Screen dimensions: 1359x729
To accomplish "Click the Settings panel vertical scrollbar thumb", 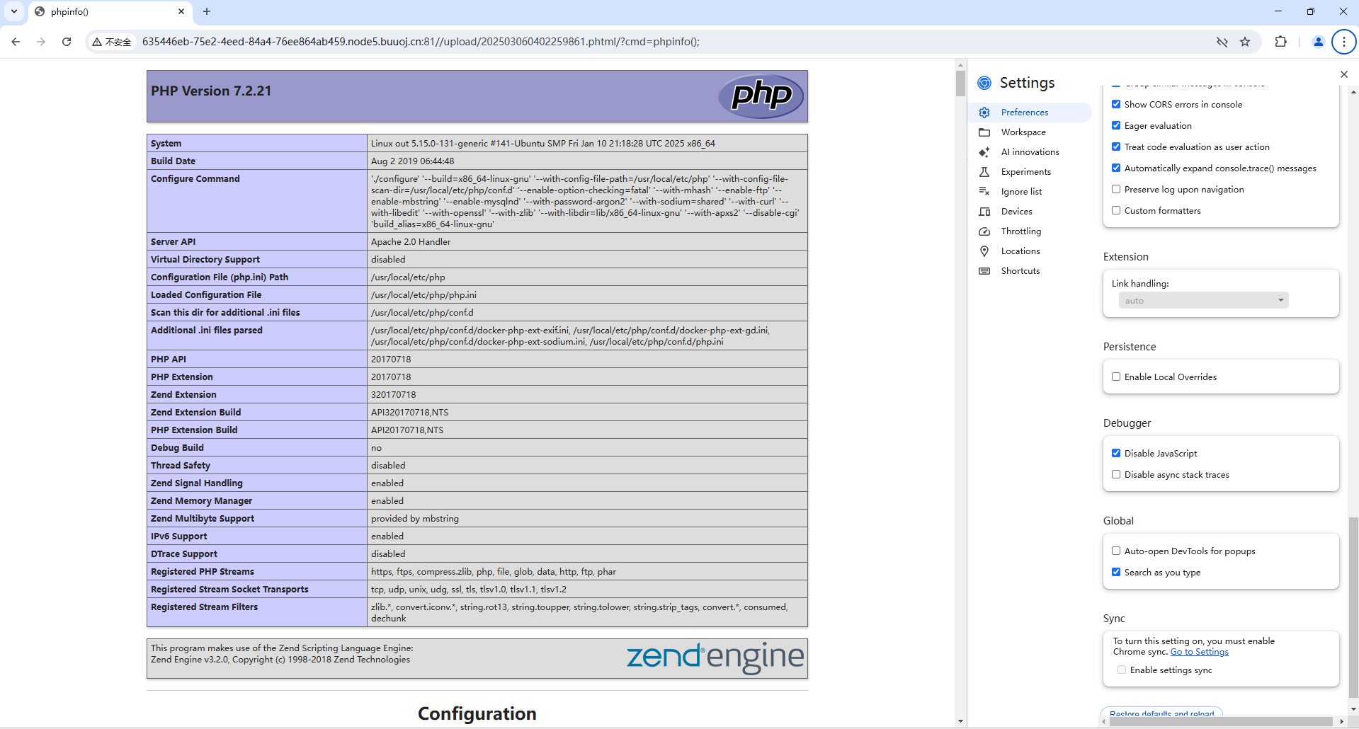I will (x=1353, y=607).
